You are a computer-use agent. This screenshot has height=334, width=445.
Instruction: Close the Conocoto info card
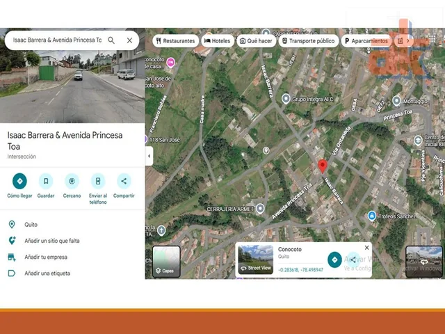click(x=366, y=248)
